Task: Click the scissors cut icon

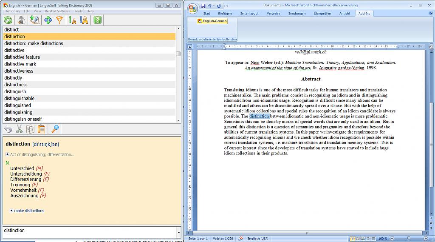Action: [19, 129]
